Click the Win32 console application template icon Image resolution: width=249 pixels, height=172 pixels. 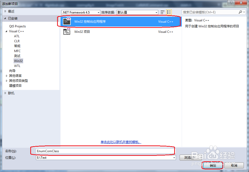67,21
